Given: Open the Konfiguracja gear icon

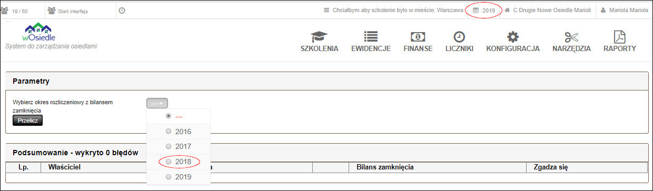Looking at the screenshot, I should [x=513, y=37].
